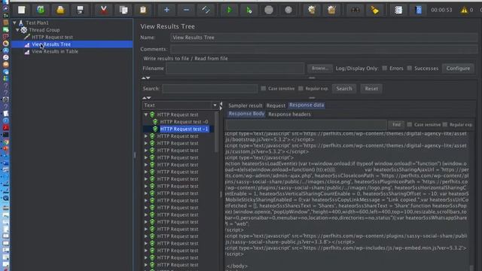The width and height of the screenshot is (482, 271).
Task: Select the HTTP Request test-0 result
Action: tap(184, 122)
